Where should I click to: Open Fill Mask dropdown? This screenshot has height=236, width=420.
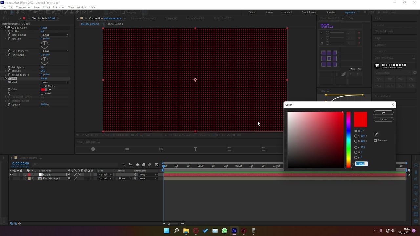tap(55, 82)
